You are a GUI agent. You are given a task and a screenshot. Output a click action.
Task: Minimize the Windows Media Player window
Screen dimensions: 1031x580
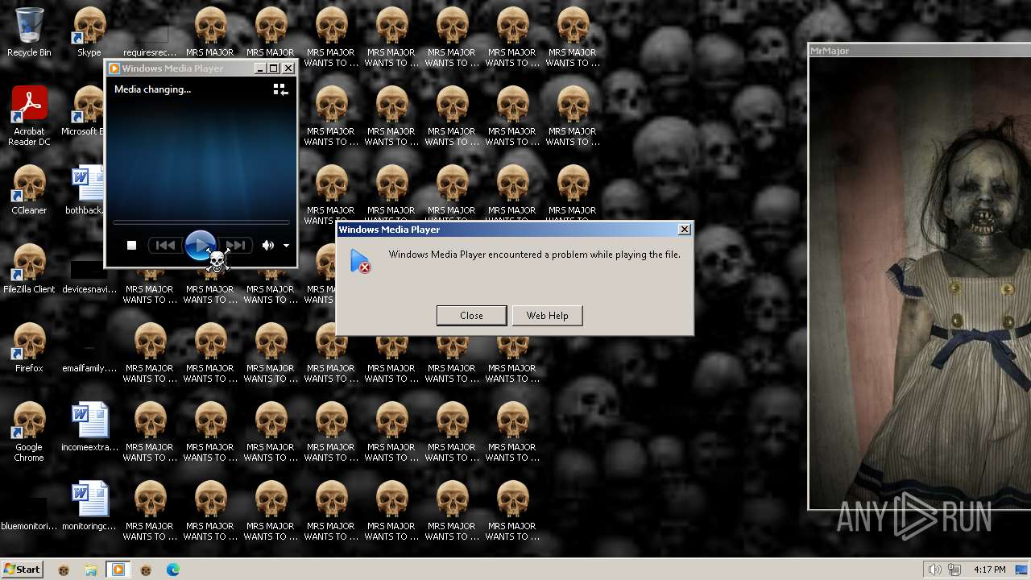click(260, 68)
